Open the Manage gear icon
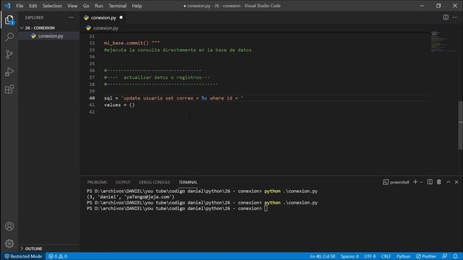 pyautogui.click(x=9, y=243)
